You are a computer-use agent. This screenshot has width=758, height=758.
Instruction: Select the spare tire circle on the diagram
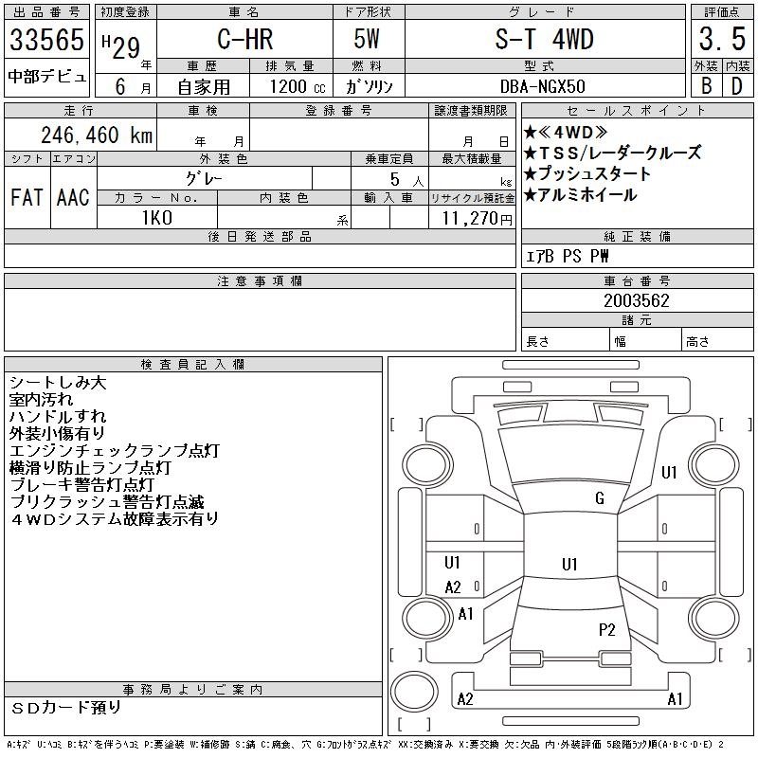(414, 691)
